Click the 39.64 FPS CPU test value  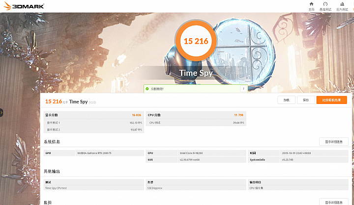[238, 123]
